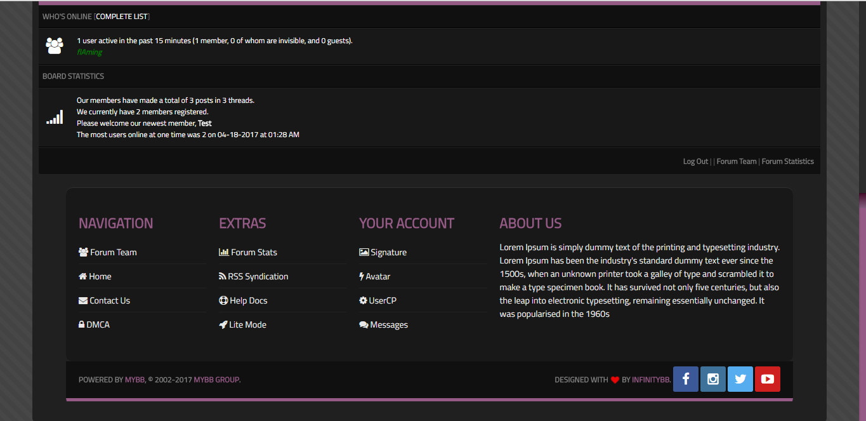Click the Facebook social icon
The width and height of the screenshot is (866, 421).
click(686, 379)
